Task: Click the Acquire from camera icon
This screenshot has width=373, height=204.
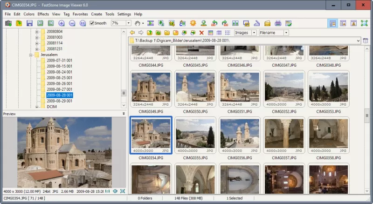Action: (x=8, y=23)
